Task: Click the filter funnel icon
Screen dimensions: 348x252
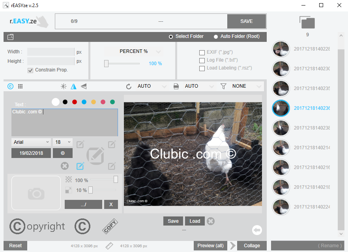Action: 223,86
